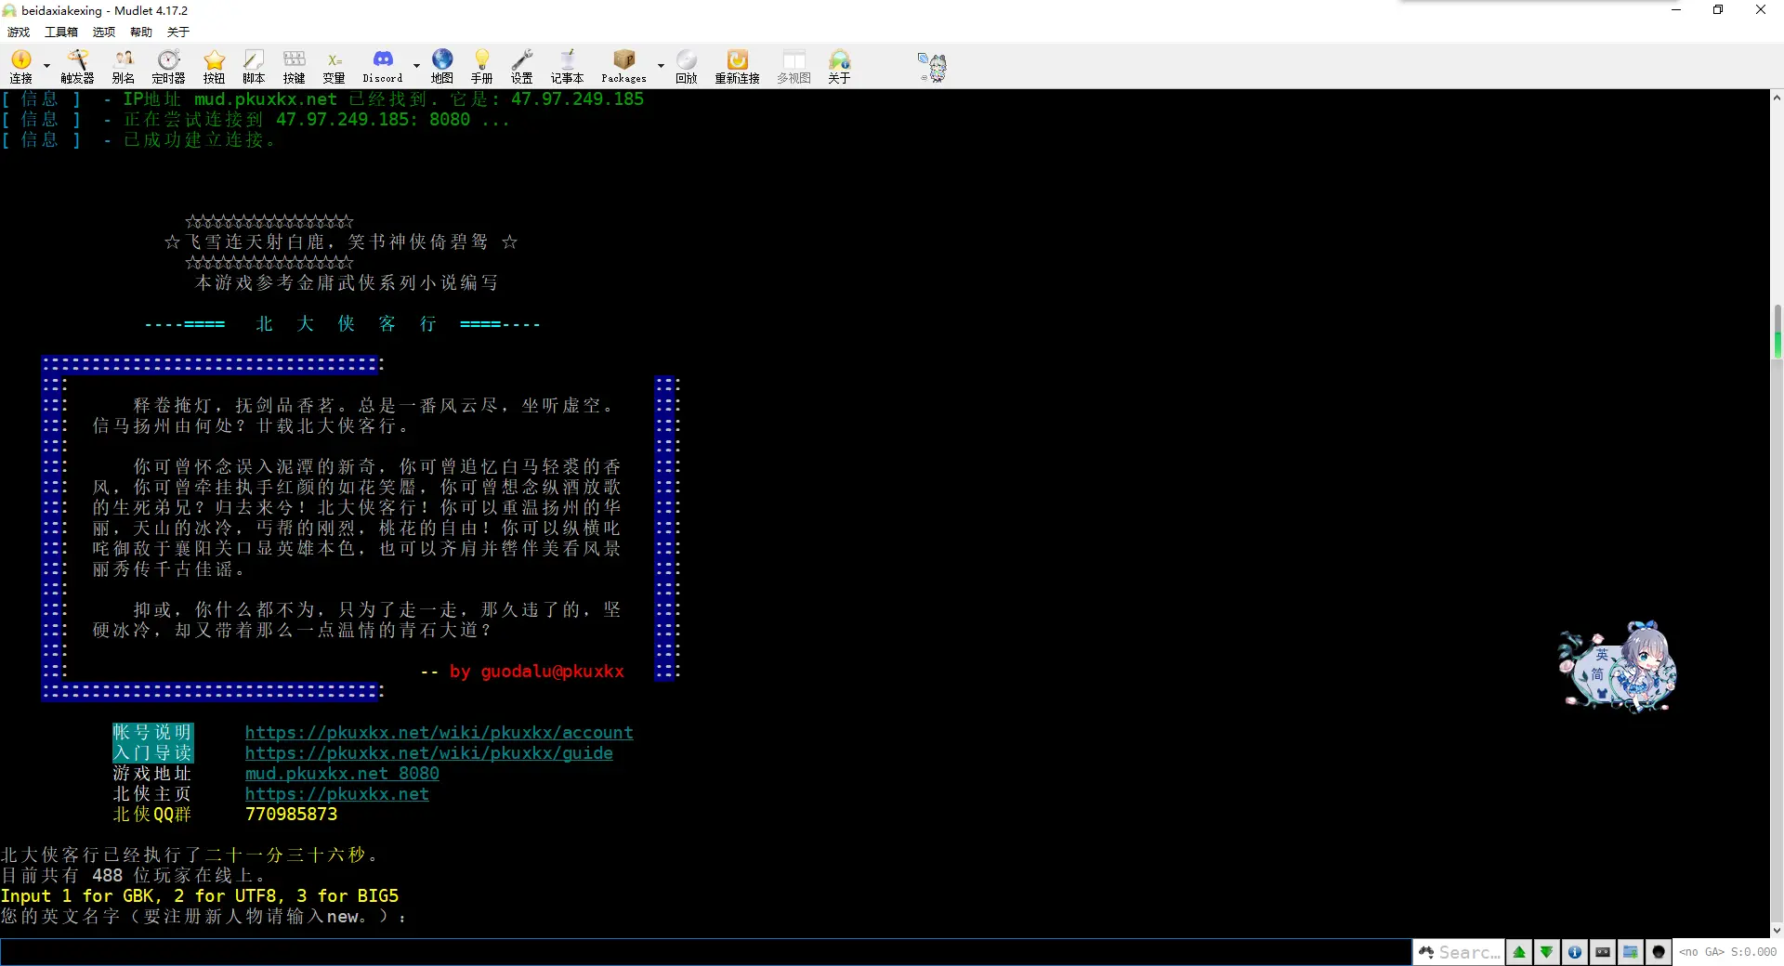The width and height of the screenshot is (1784, 966).
Task: Open the pkuxkx account wiki link
Action: (439, 733)
